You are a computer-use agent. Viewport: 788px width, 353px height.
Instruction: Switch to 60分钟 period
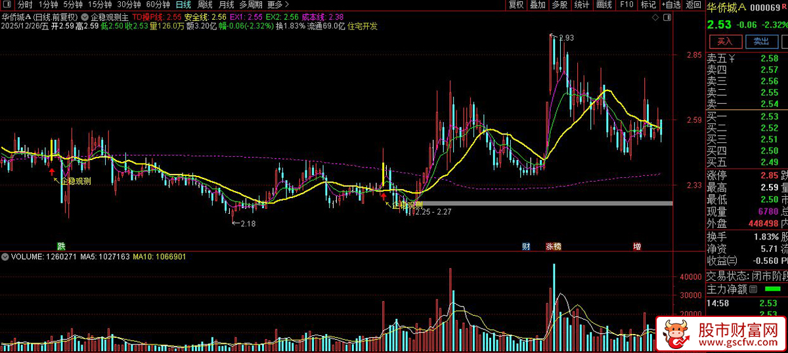tap(158, 5)
